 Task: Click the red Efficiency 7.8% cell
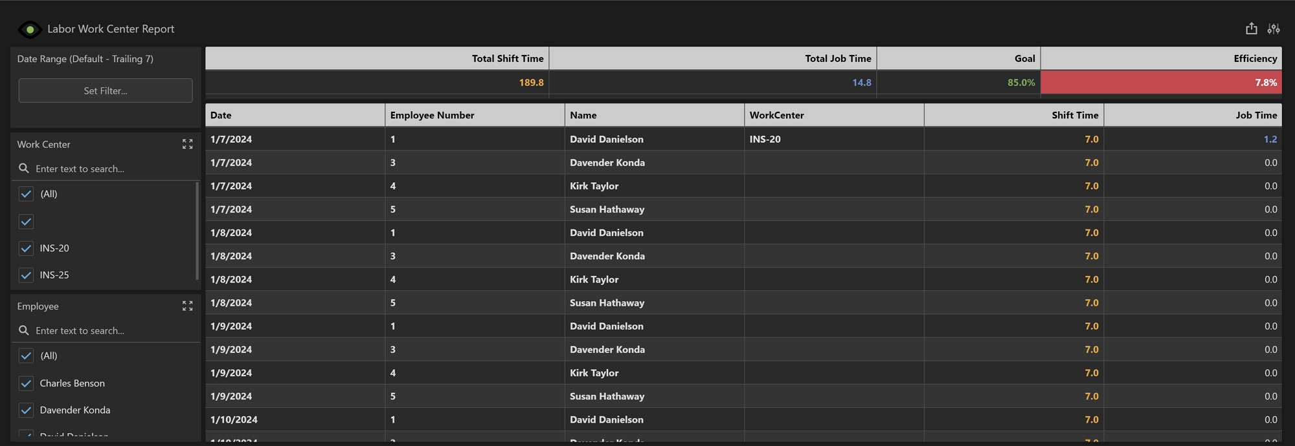click(x=1160, y=83)
